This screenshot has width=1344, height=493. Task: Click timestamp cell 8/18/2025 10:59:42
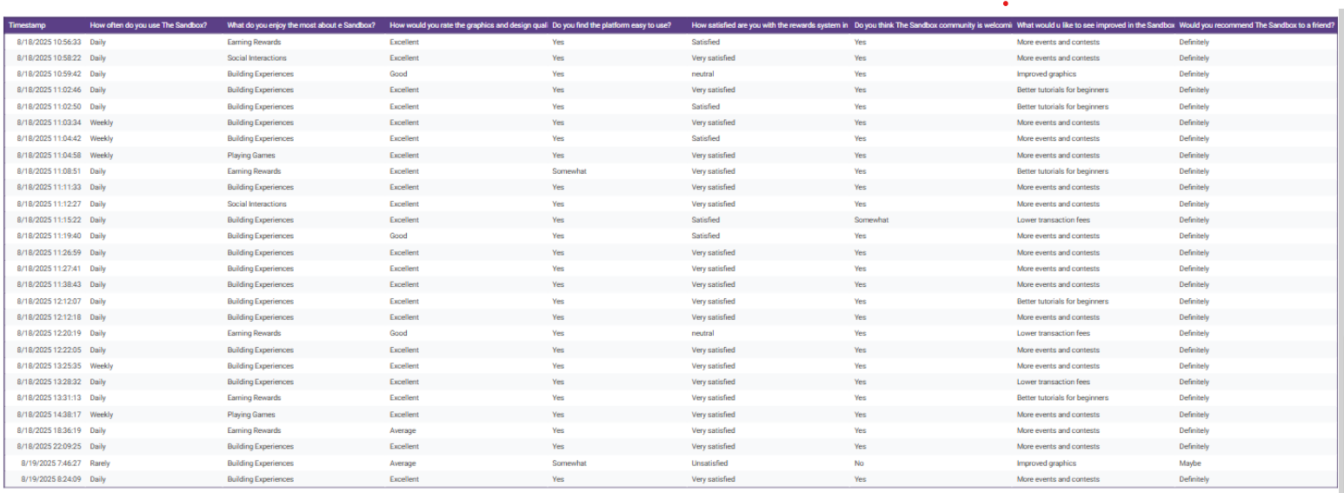coord(49,74)
